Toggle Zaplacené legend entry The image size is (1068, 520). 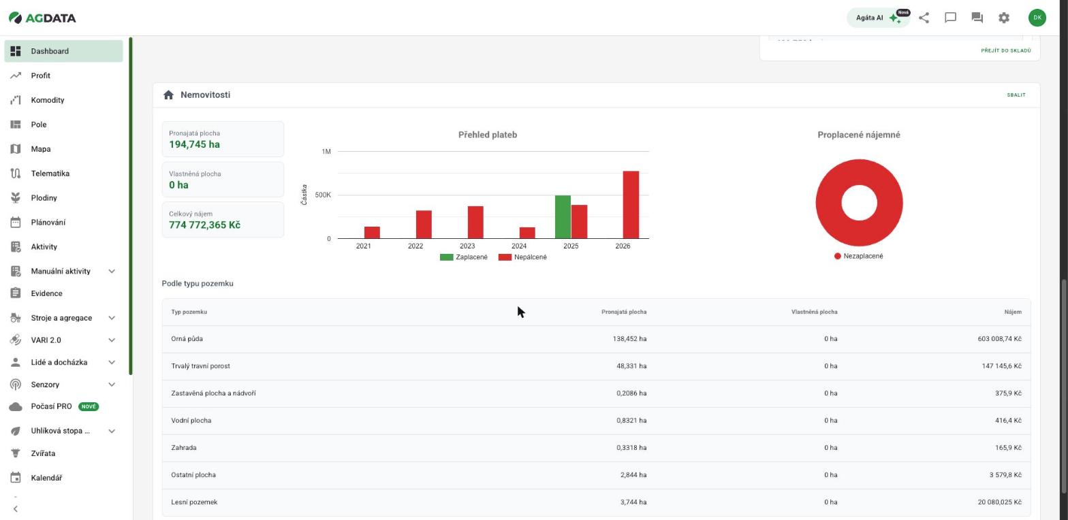click(464, 257)
